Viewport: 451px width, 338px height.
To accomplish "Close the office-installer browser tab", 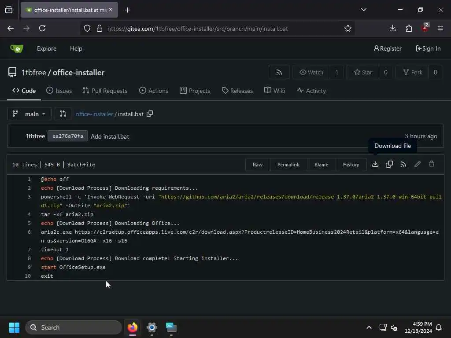I will point(111,10).
